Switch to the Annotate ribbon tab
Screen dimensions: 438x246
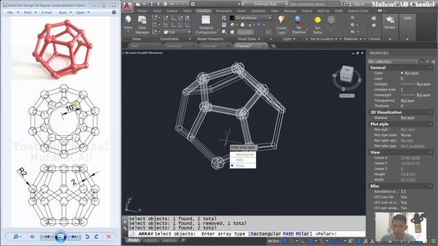(258, 11)
